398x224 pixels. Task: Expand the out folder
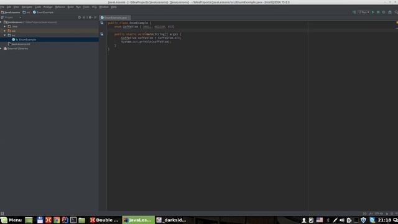tap(5, 30)
